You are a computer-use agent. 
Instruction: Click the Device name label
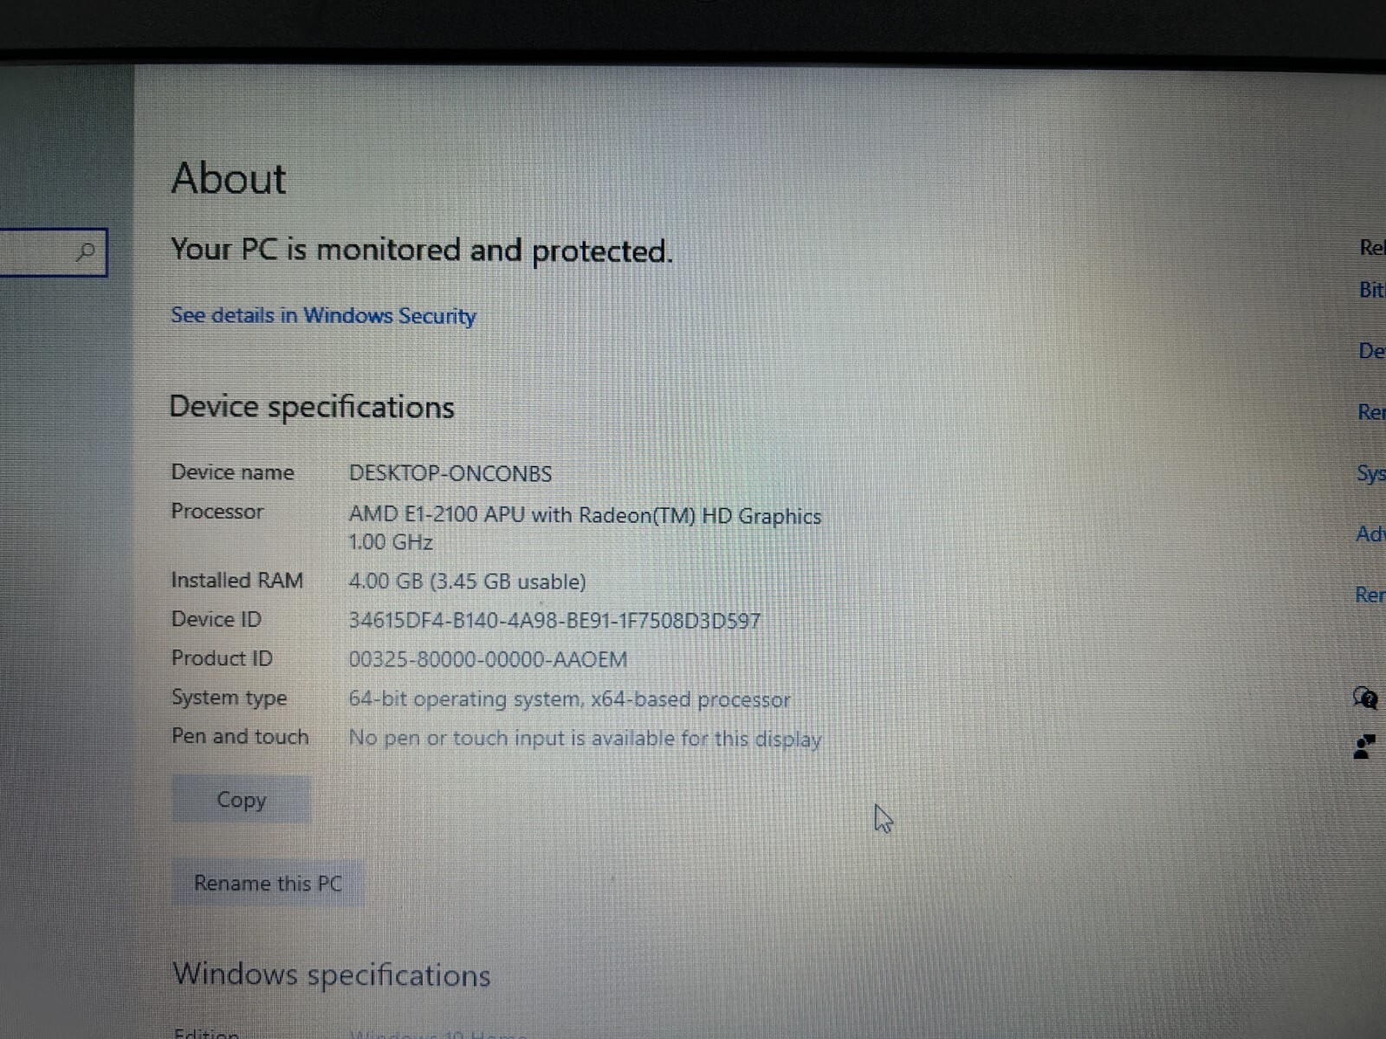[232, 472]
